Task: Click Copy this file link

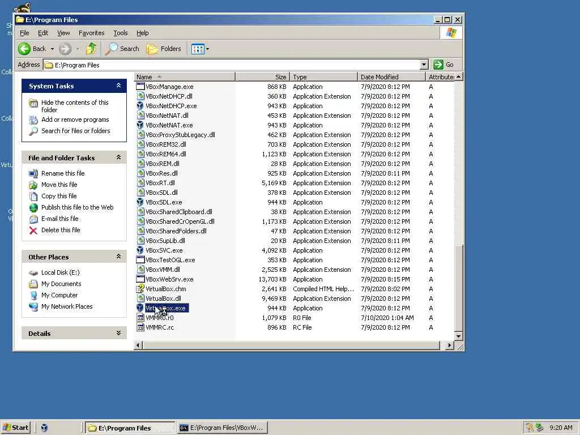Action: pyautogui.click(x=59, y=195)
